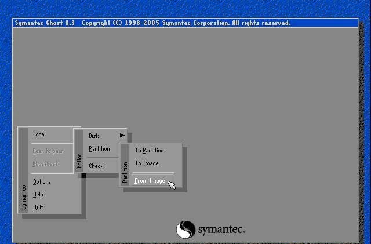Expand the Disk submenu arrow
Screen dimensions: 371x244
click(122, 136)
